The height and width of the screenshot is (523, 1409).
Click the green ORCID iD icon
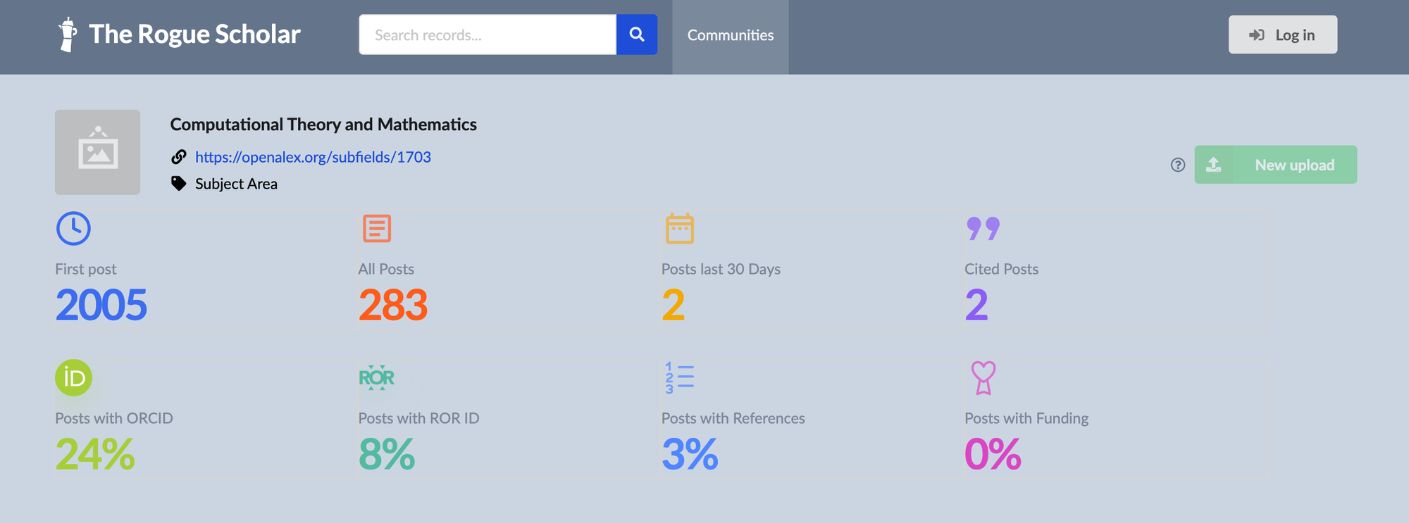(73, 378)
